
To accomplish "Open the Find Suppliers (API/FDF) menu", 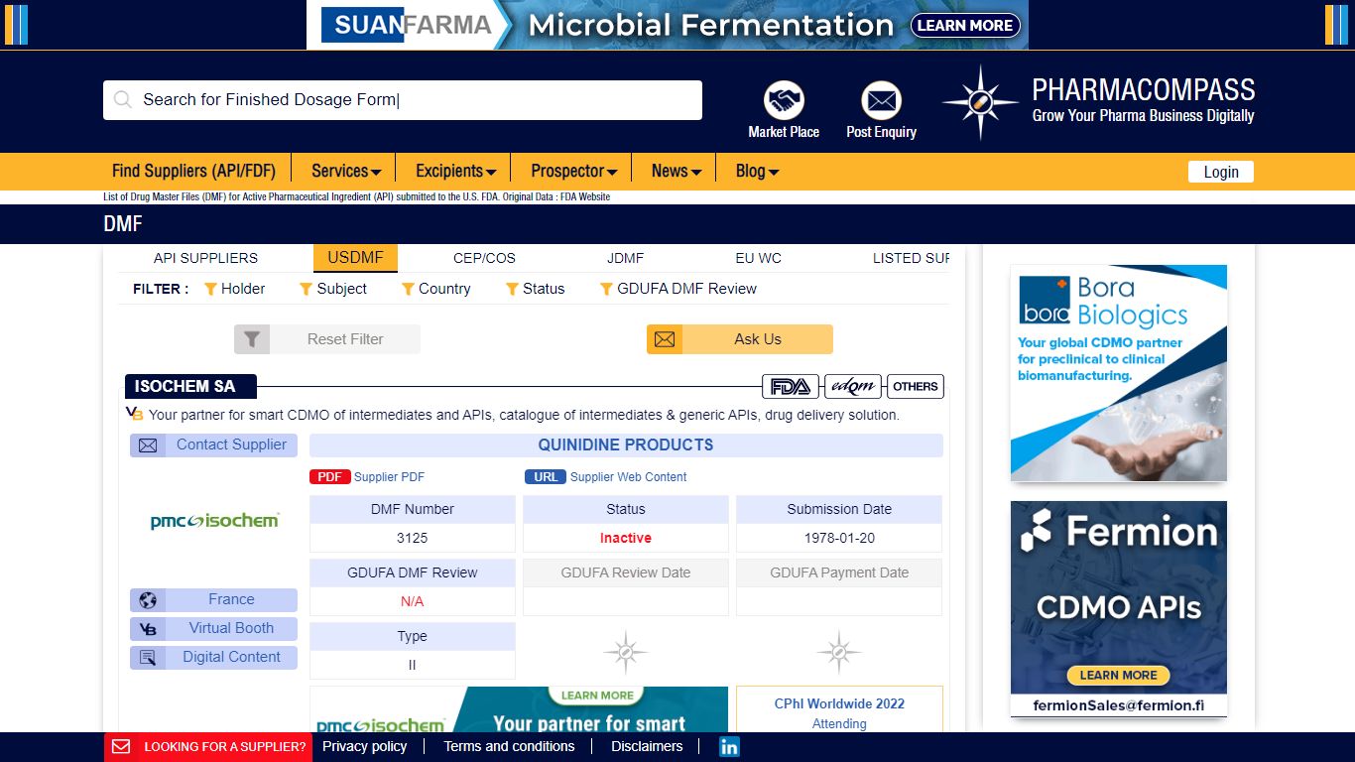I will (x=193, y=171).
